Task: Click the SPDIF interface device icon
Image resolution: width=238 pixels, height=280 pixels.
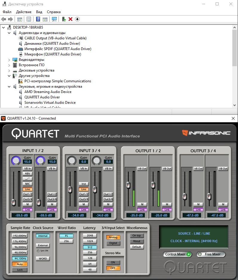Action: (21, 49)
